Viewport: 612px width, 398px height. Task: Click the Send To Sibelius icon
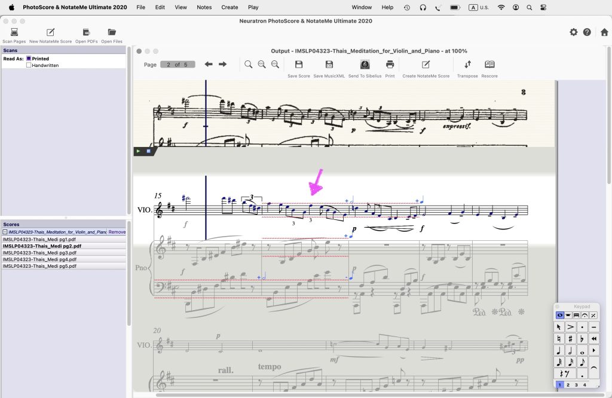coord(365,65)
